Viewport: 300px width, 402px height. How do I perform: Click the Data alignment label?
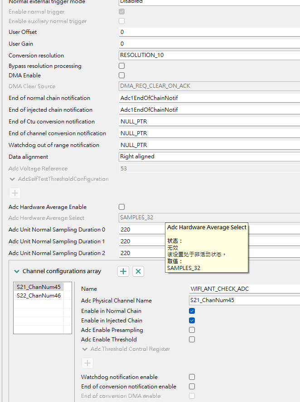pyautogui.click(x=28, y=156)
